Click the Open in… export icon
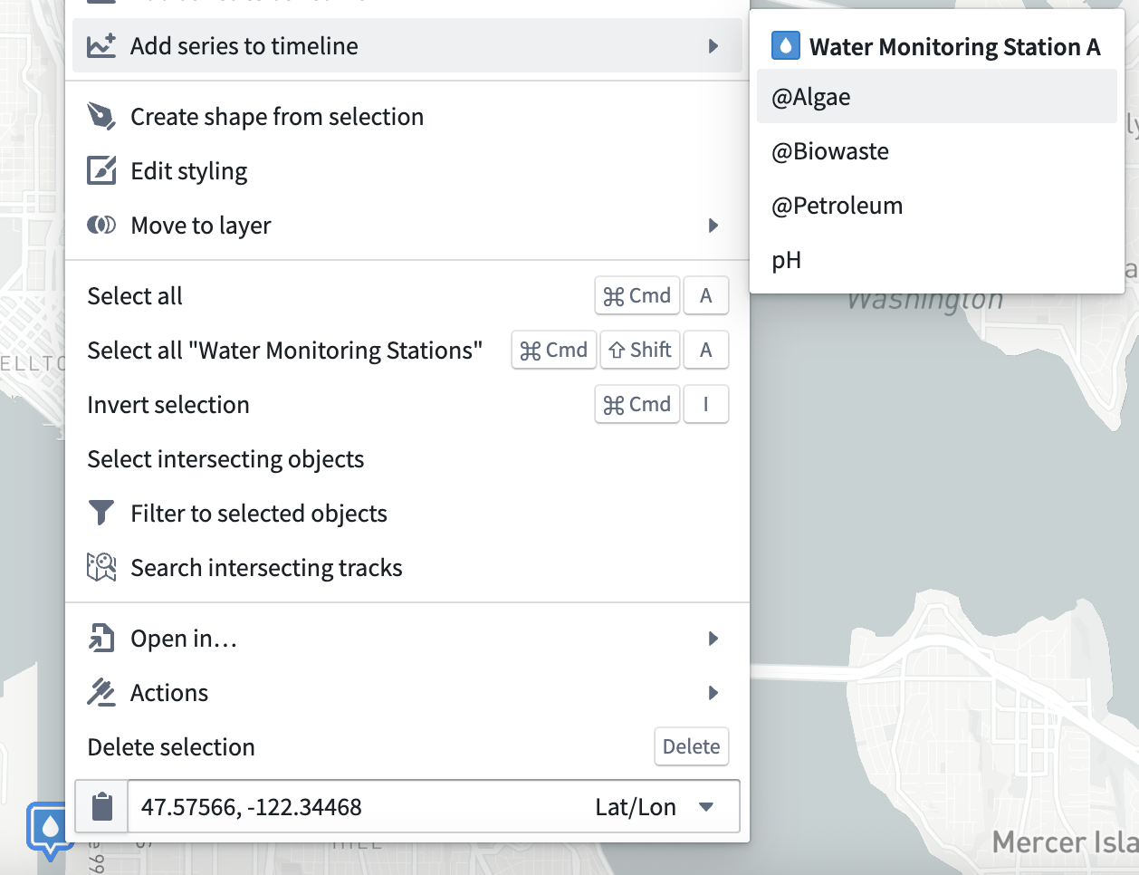Screen dimensions: 1139x875 (103, 638)
